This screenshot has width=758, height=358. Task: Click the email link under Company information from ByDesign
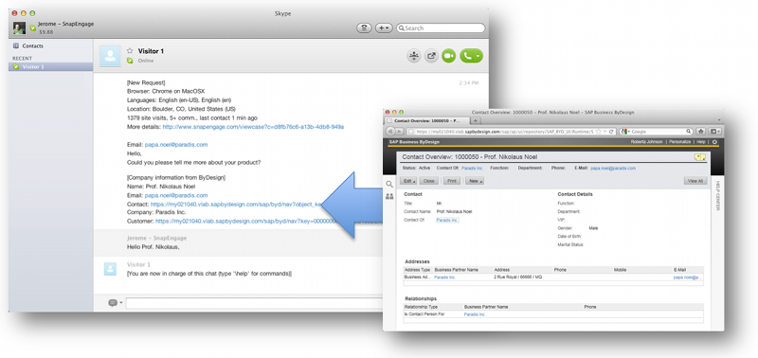(176, 195)
